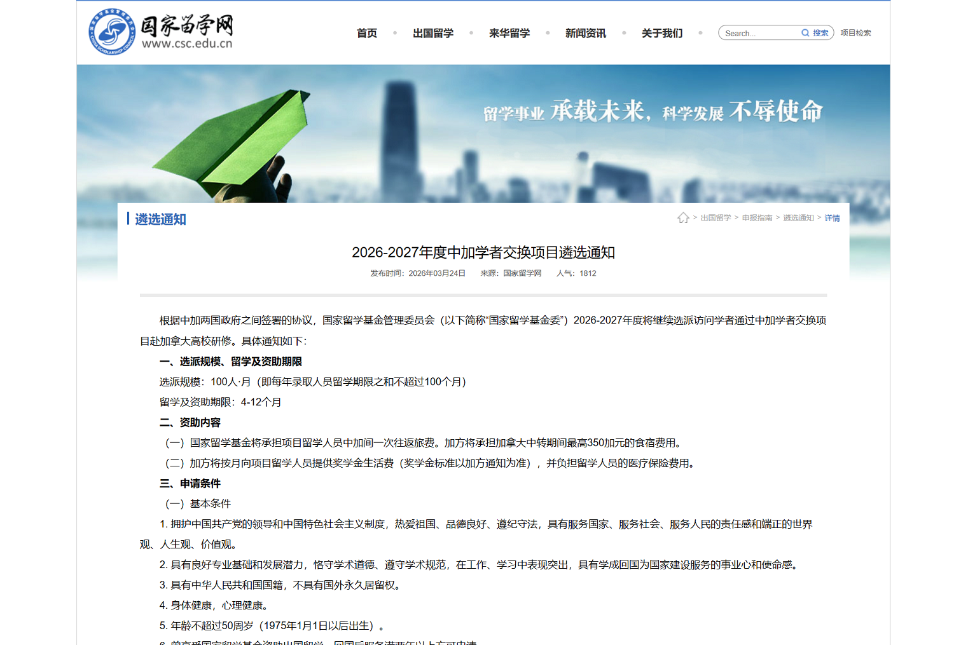Screen dimensions: 968x645
Task: Click 申报指南 in the breadcrumb trail
Action: (757, 218)
